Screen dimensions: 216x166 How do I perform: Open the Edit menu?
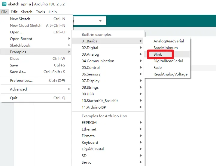pos(14,12)
